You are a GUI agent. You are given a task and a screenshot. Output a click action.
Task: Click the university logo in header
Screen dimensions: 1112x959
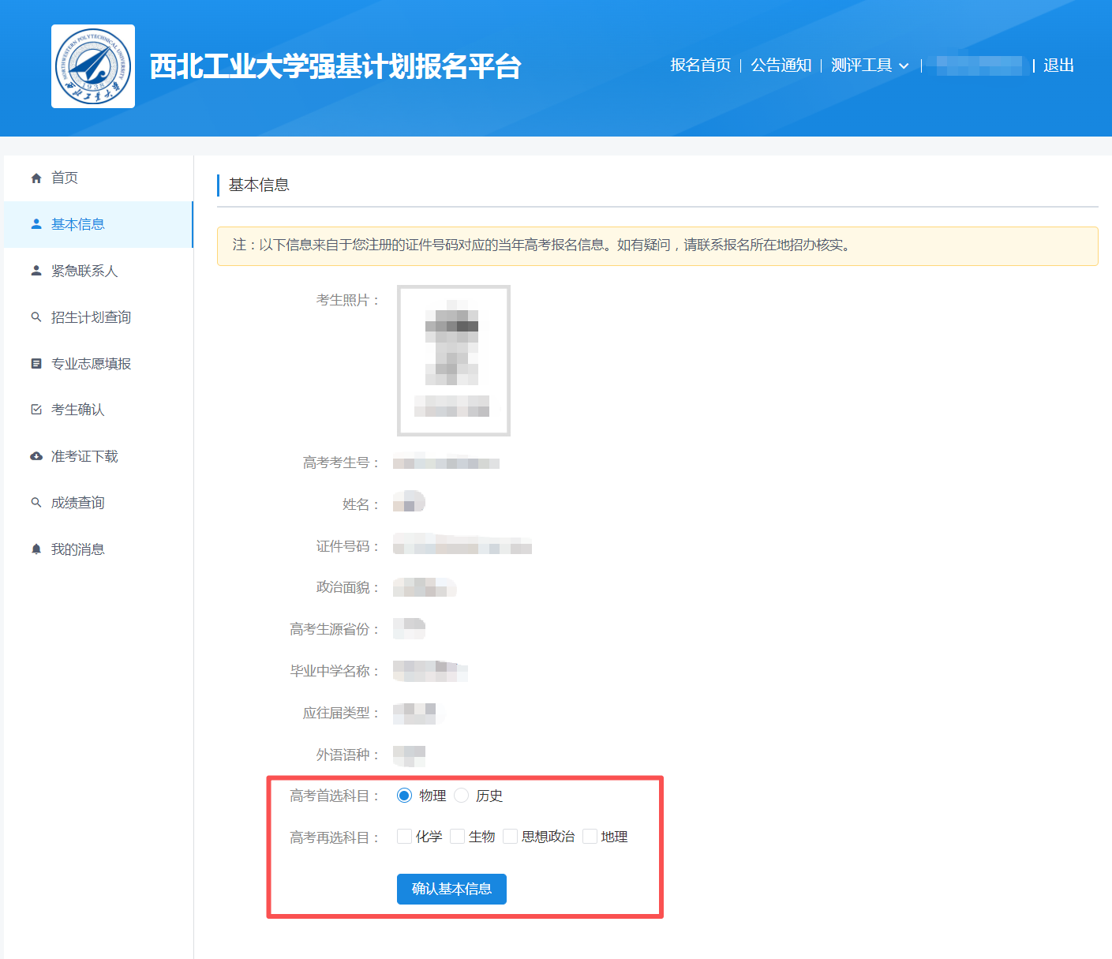click(93, 66)
